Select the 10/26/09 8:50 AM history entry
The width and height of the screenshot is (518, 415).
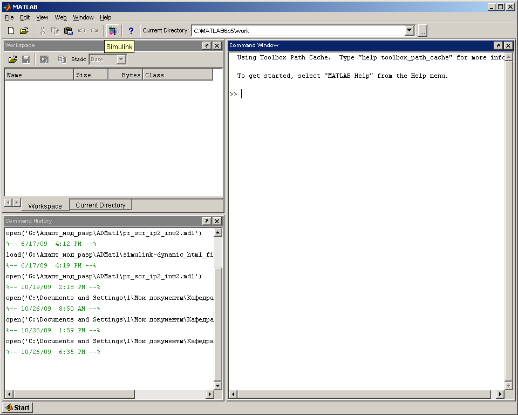tap(53, 309)
